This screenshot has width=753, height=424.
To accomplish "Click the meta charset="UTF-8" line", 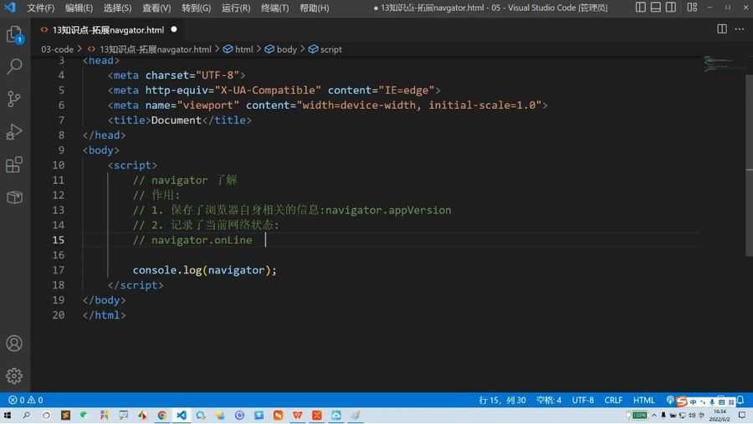I will [177, 75].
